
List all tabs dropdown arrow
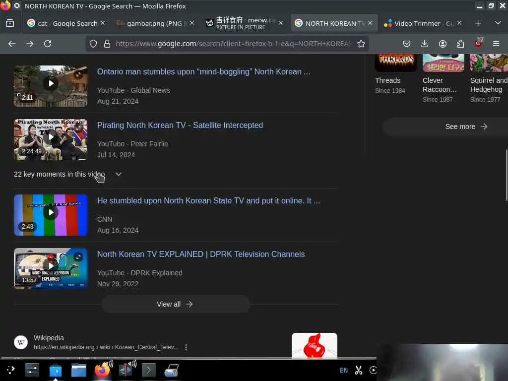pyautogui.click(x=498, y=23)
